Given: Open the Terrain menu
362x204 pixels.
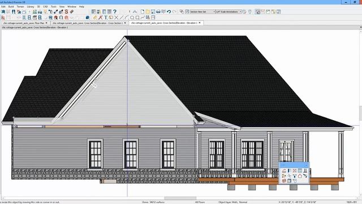Looking at the screenshot, I should tap(20, 7).
